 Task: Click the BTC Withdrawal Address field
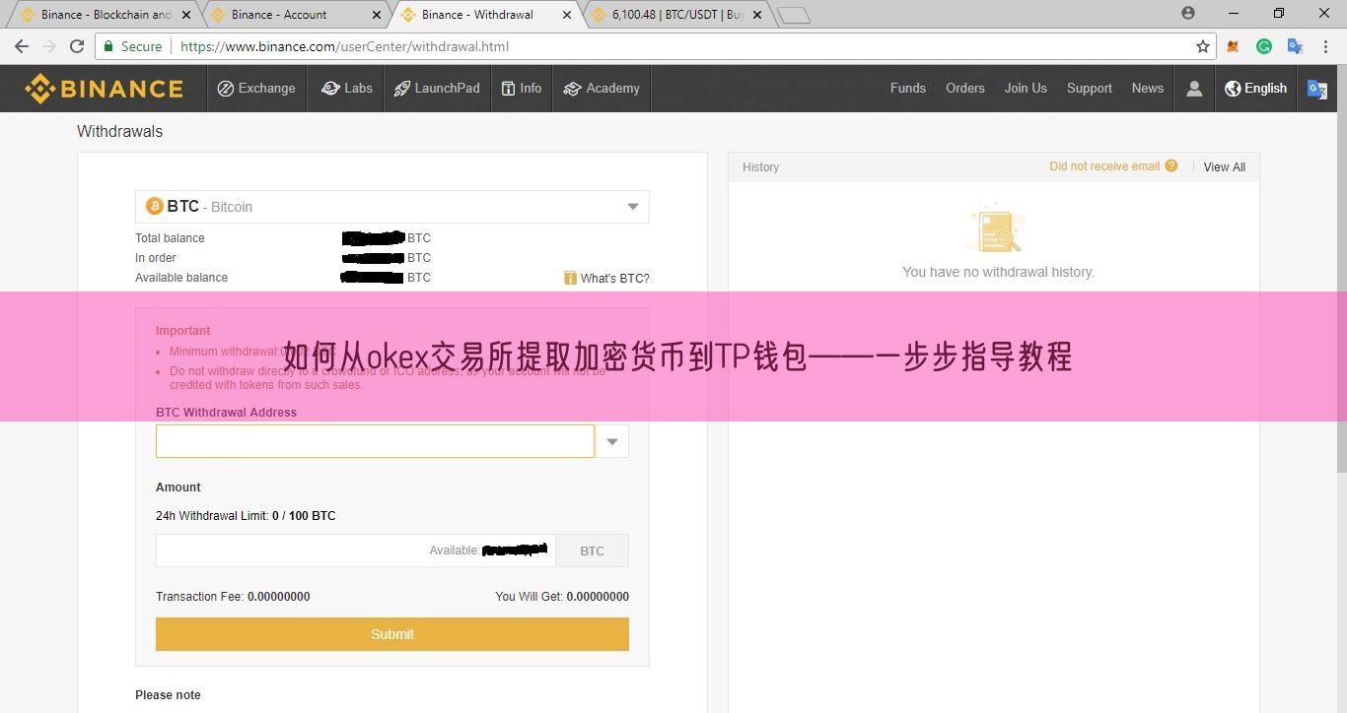[375, 441]
